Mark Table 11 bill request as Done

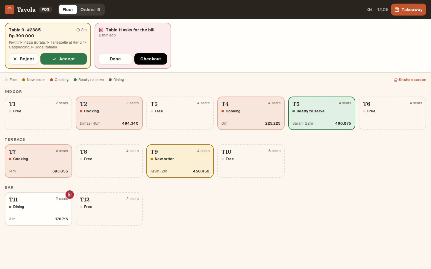(x=115, y=59)
